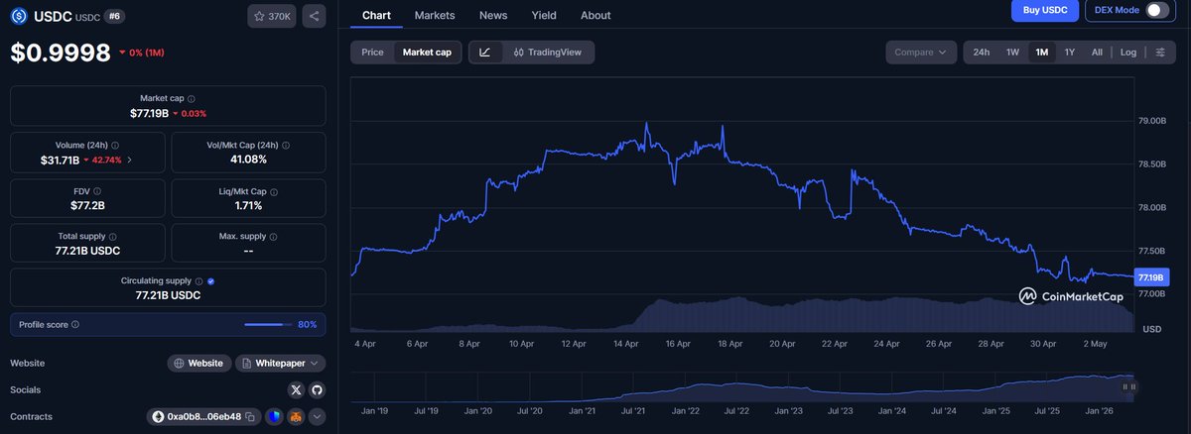This screenshot has height=434, width=1191.
Task: Open the Website link button
Action: [x=199, y=364]
